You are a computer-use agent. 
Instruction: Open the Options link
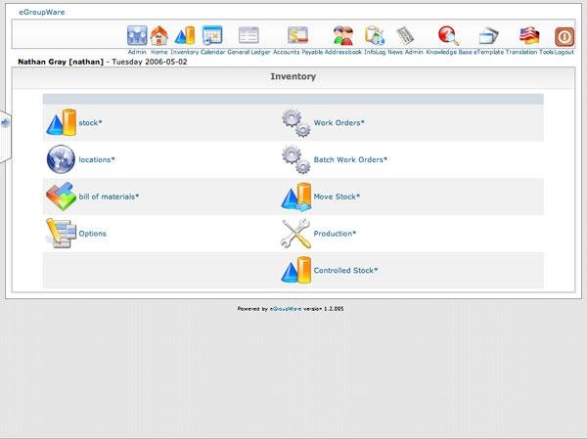(92, 234)
